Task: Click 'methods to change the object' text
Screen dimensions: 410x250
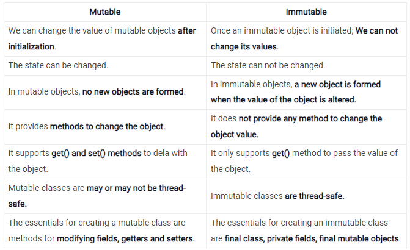Action: coord(108,126)
